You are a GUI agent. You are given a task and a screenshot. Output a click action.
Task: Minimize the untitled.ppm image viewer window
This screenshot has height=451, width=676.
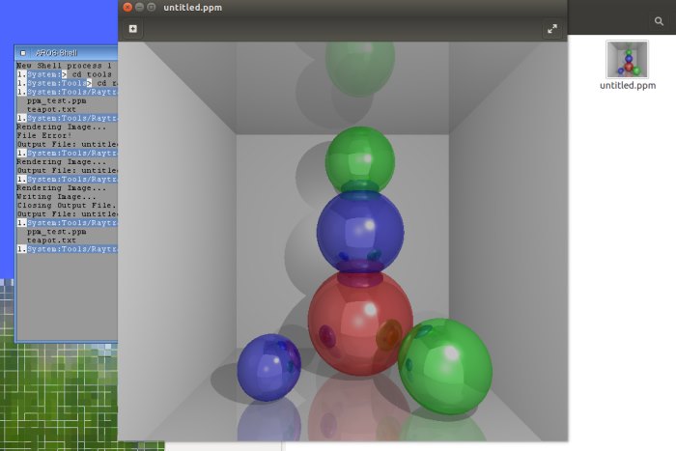pos(139,7)
